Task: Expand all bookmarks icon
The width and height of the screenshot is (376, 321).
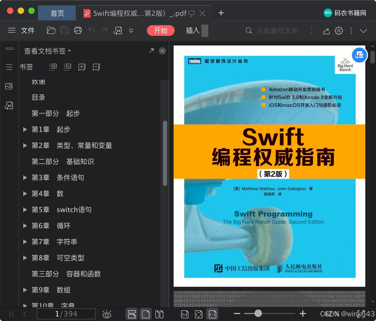Action: (53, 67)
